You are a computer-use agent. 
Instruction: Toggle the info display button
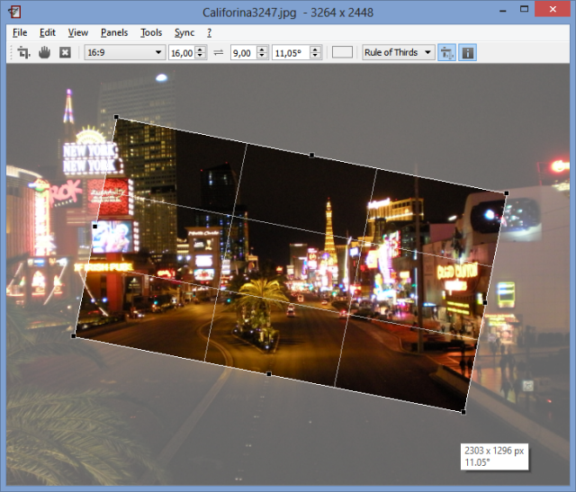[x=468, y=52]
